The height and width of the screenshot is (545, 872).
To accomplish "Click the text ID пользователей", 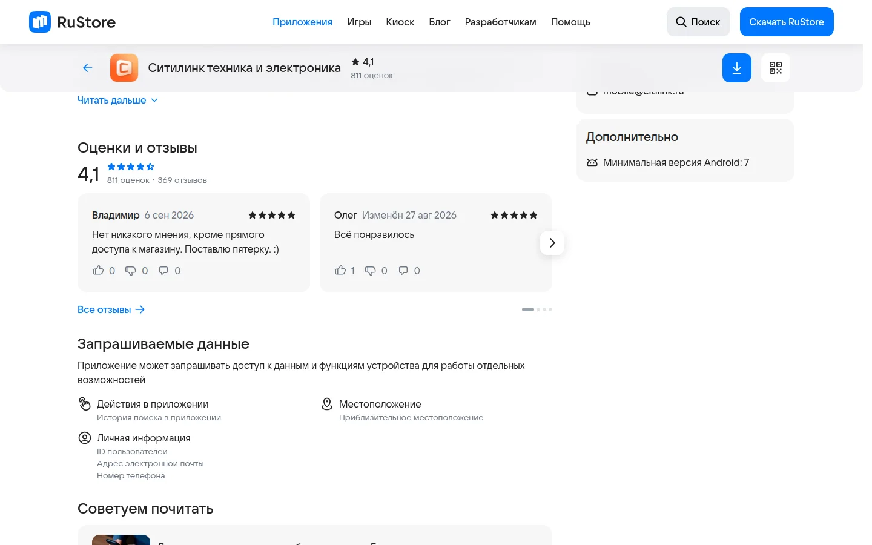I will tap(132, 451).
